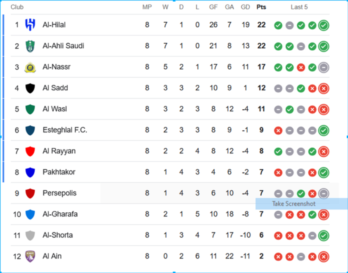Click Al Rayyan red shield icon
This screenshot has height=273, width=348.
point(30,151)
